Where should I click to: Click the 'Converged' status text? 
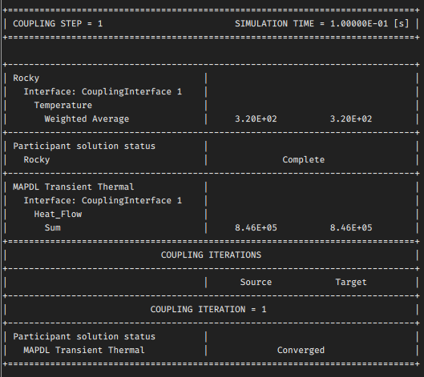(x=301, y=351)
